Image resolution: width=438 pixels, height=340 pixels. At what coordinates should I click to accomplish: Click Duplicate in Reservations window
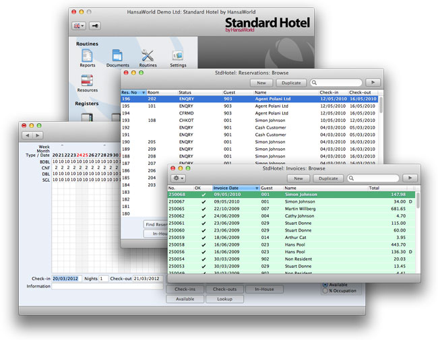[x=291, y=83]
